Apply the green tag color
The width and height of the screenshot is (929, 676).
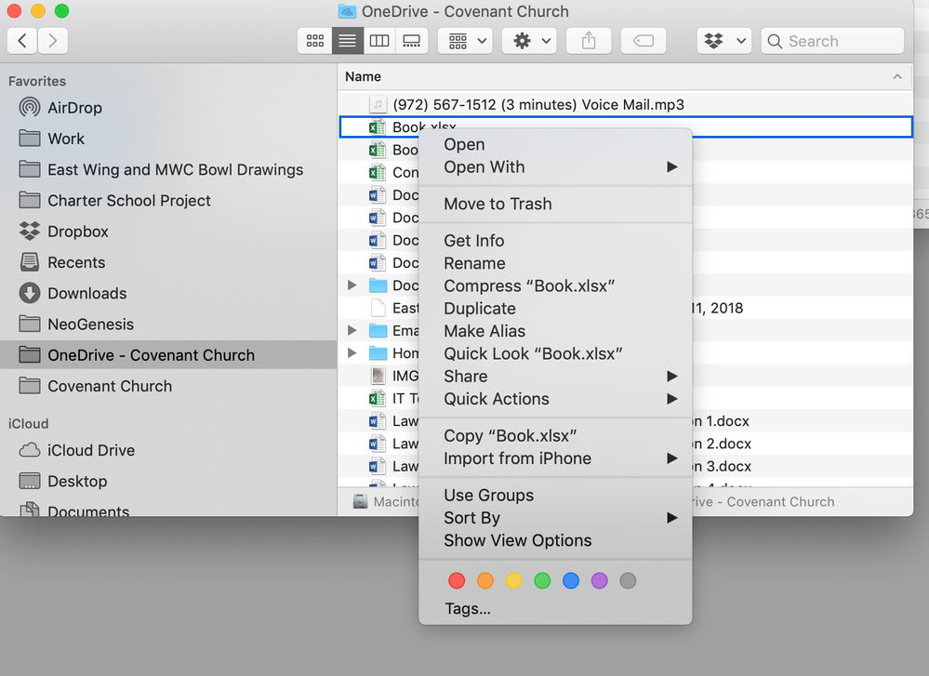point(542,580)
